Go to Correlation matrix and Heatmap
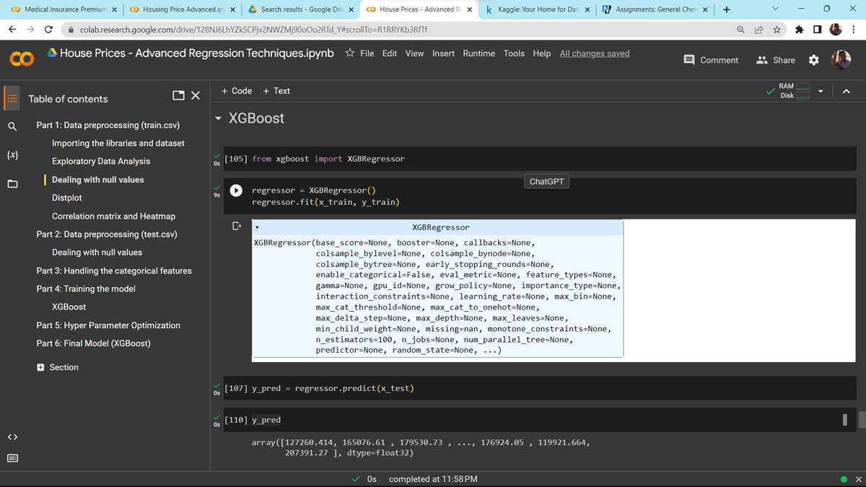Screen dimensions: 866x487 click(113, 216)
